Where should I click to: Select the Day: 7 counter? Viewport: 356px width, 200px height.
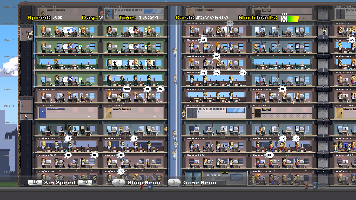point(93,18)
